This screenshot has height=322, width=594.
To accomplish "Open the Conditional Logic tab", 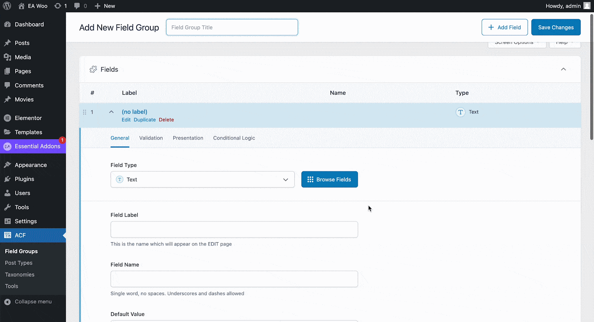I will [x=234, y=138].
